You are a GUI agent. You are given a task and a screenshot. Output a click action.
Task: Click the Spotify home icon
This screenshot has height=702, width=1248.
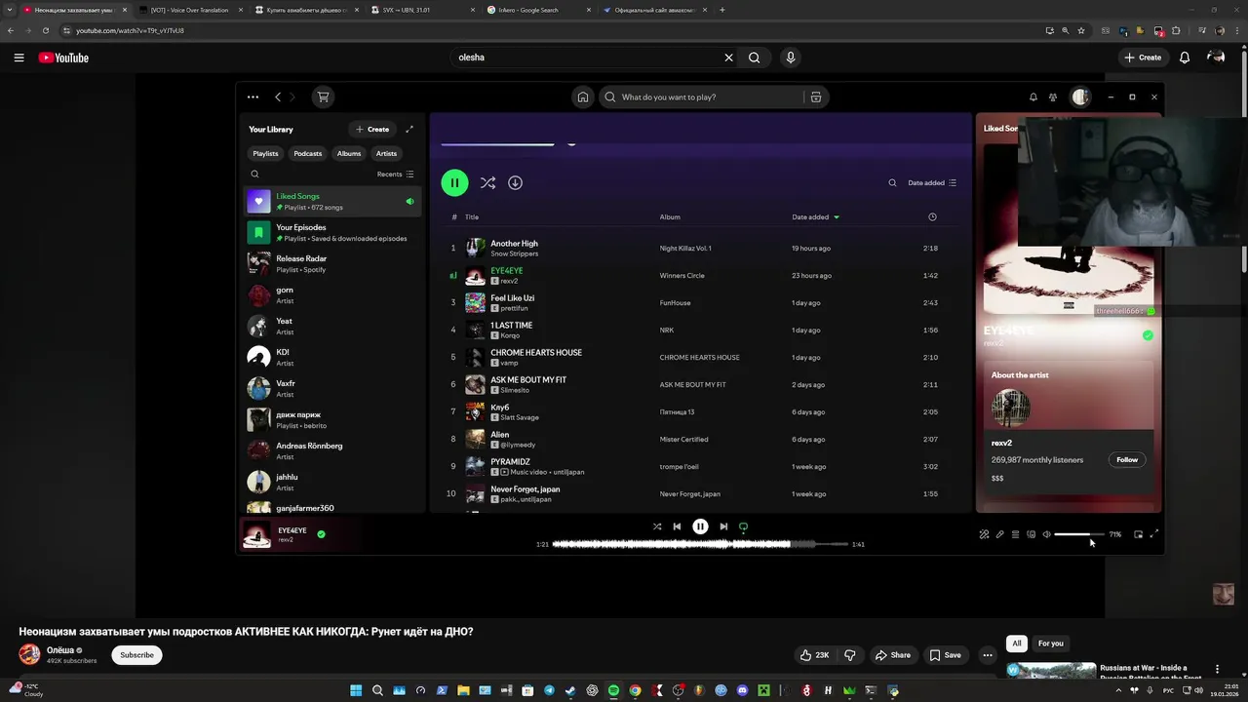583,97
